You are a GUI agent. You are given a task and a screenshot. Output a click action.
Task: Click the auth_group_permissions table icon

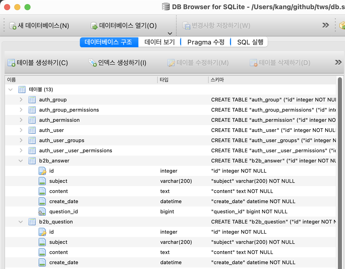(x=32, y=110)
